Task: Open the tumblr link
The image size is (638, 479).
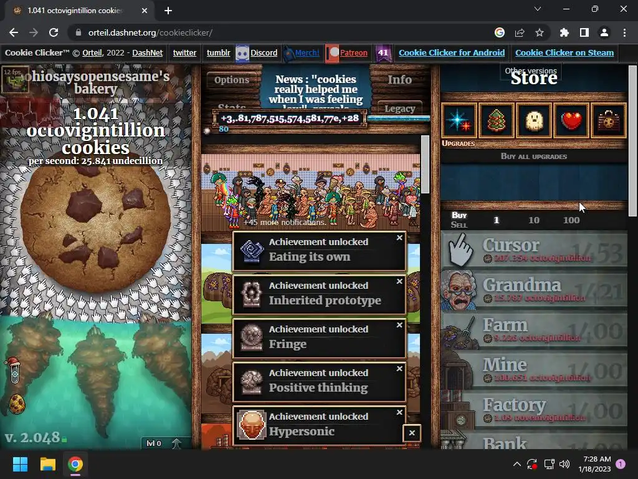Action: click(x=218, y=52)
